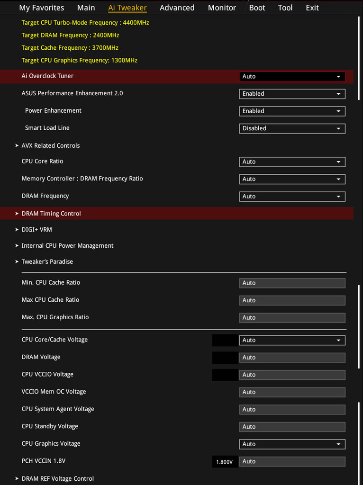The image size is (363, 485).
Task: Click the DRAM Voltage input field
Action: click(x=292, y=358)
